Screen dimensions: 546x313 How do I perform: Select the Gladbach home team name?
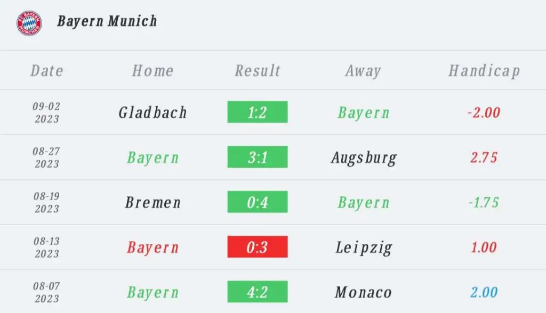(x=152, y=112)
